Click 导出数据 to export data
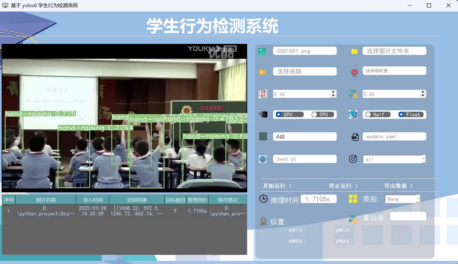The height and width of the screenshot is (264, 458). [x=398, y=186]
